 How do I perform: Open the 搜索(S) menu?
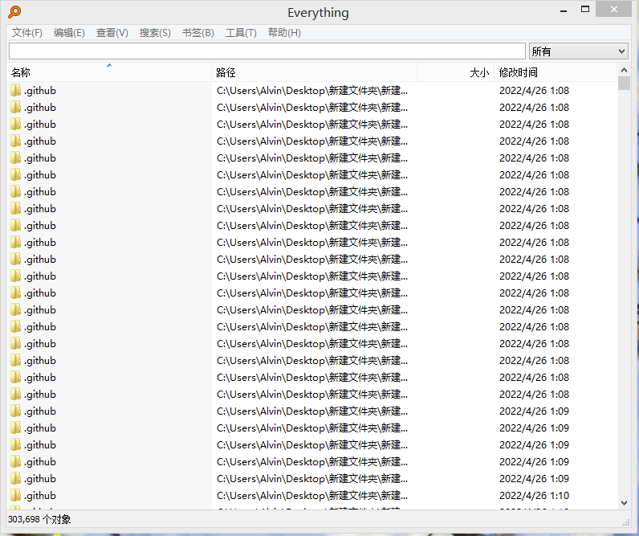(x=155, y=33)
